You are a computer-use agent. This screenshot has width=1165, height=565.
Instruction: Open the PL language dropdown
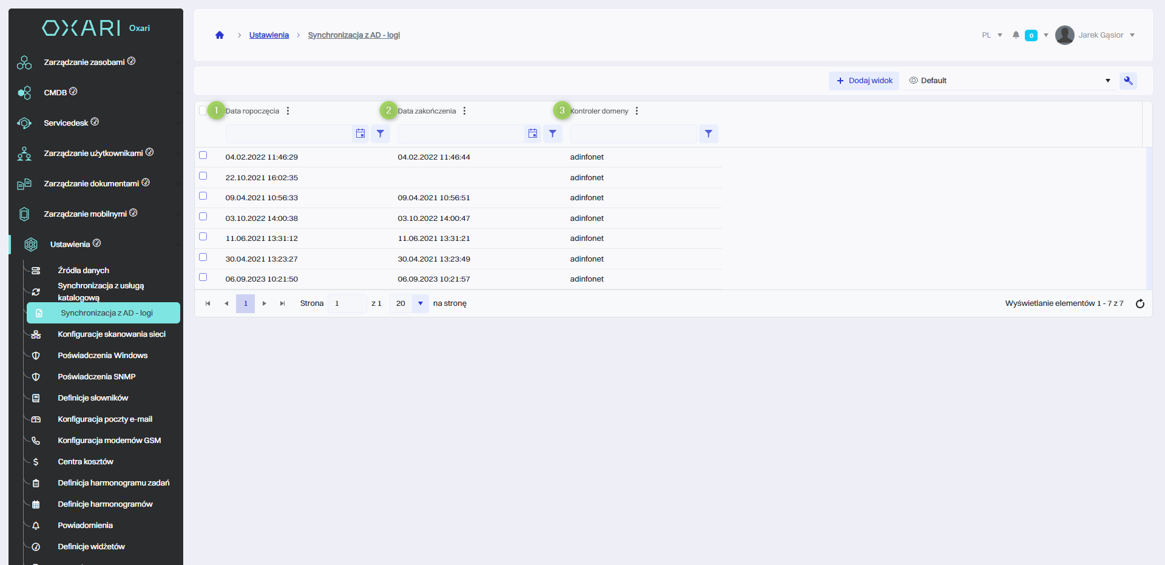coord(991,35)
